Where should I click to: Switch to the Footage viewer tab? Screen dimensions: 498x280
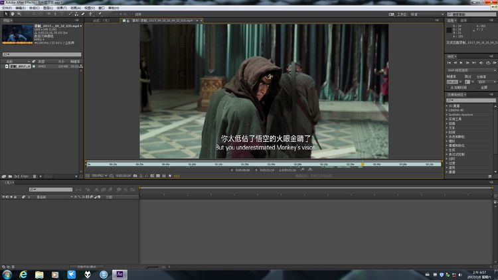tap(162, 21)
